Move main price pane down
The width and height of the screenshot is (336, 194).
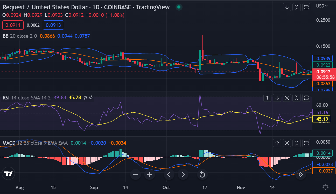[287, 7]
